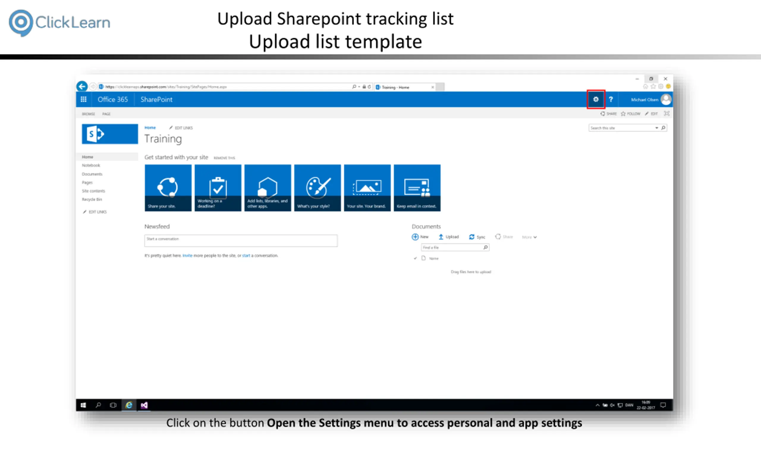Viewport: 761px width, 462px height.
Task: Click SHARE in the page ribbon
Action: (609, 114)
